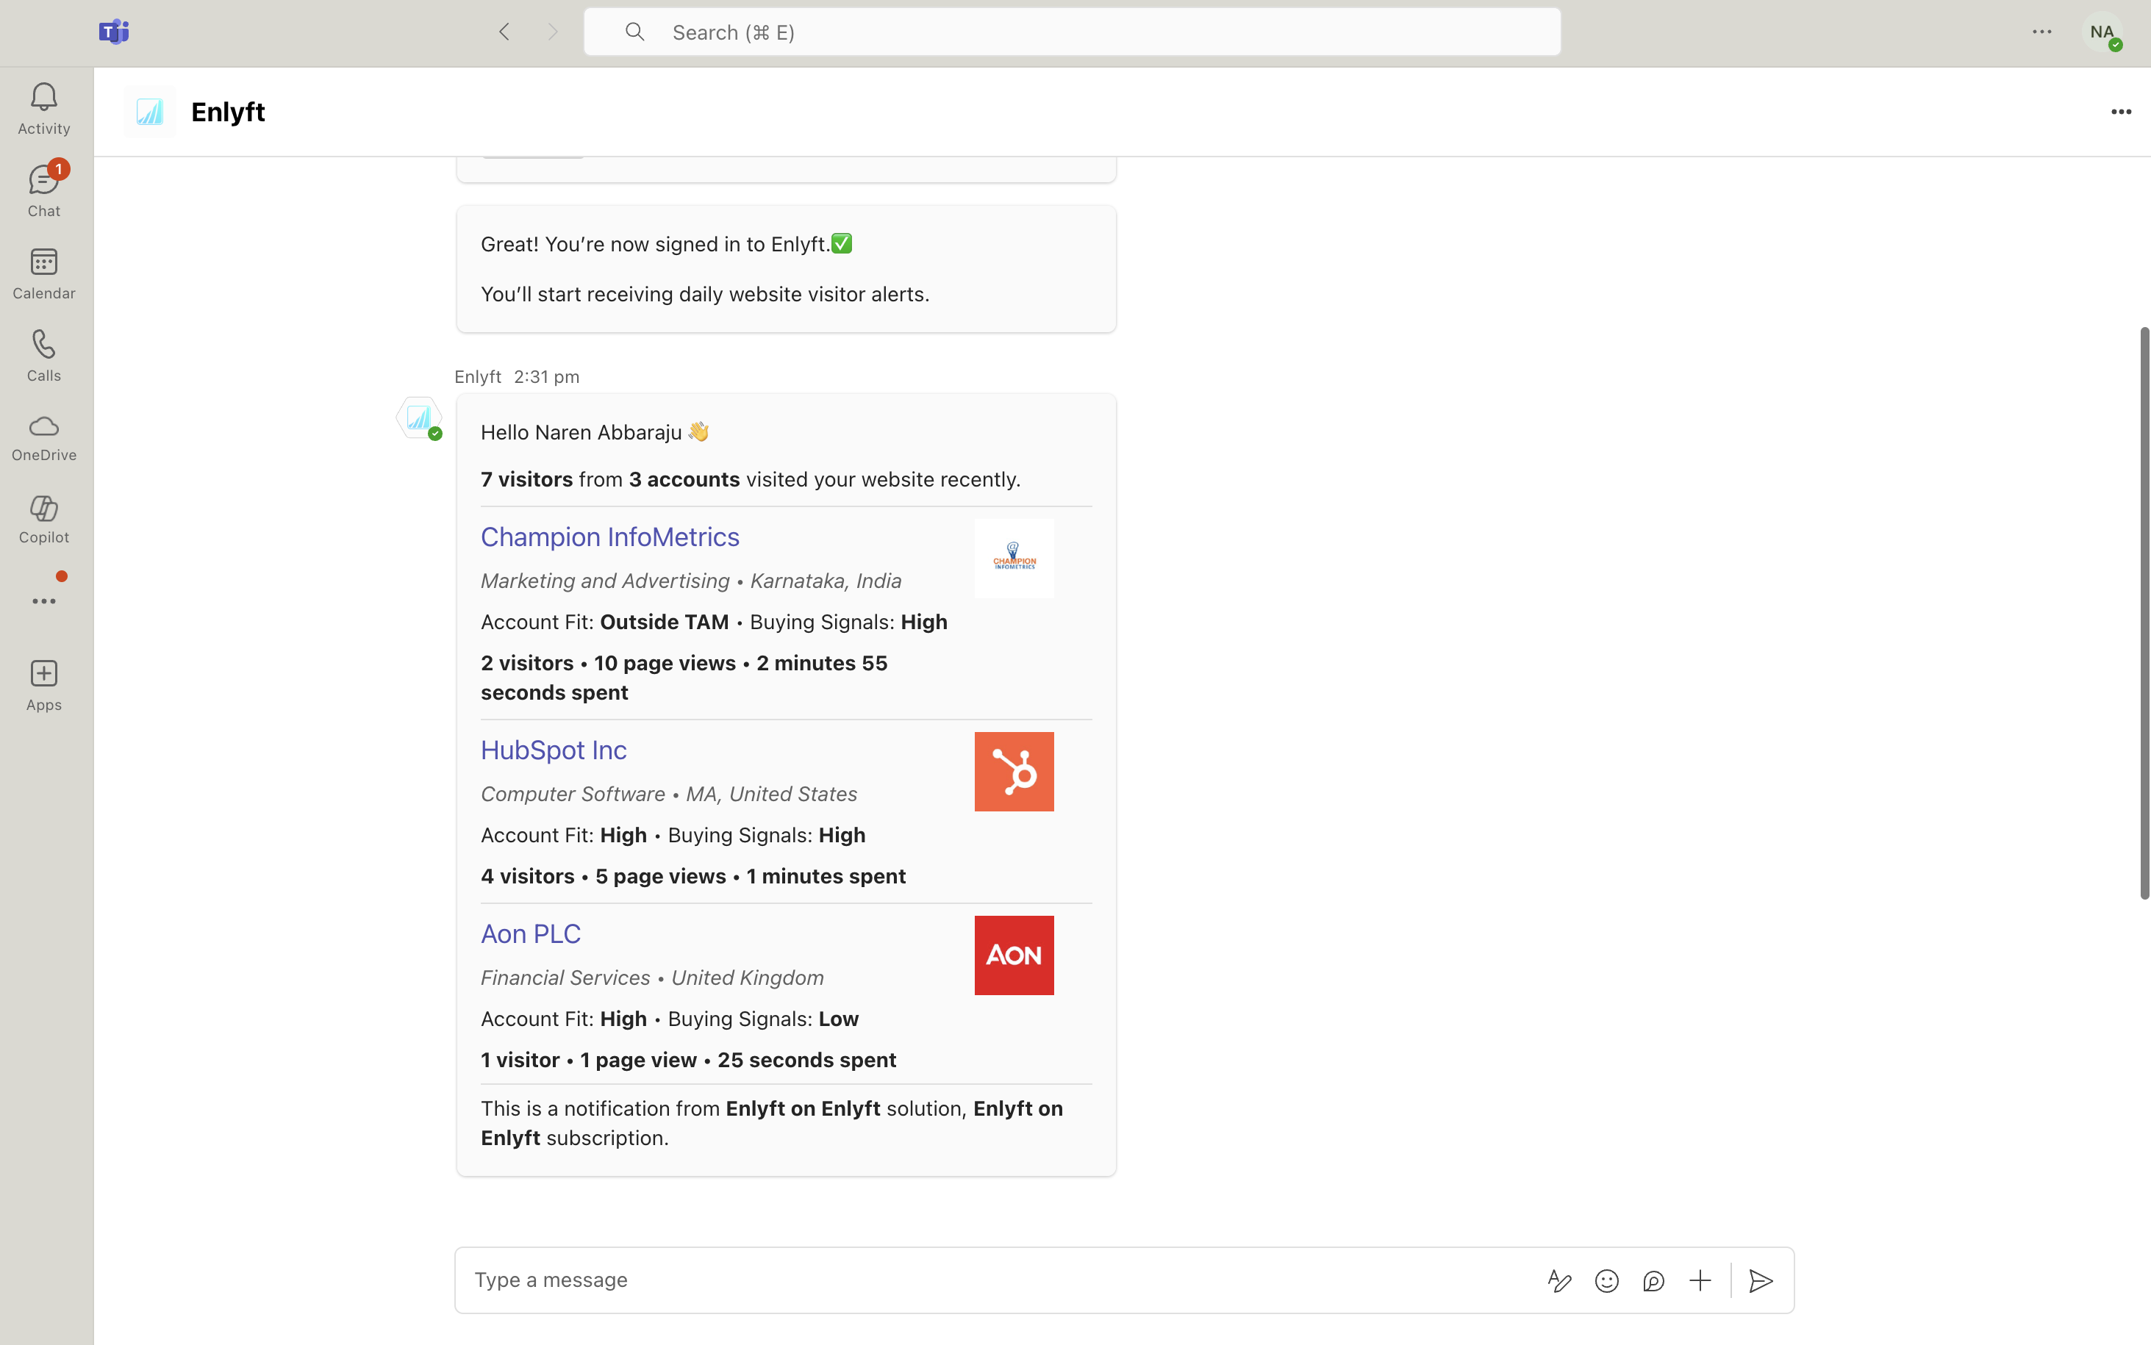
Task: Open Enlyft chat more options
Action: (x=2121, y=112)
